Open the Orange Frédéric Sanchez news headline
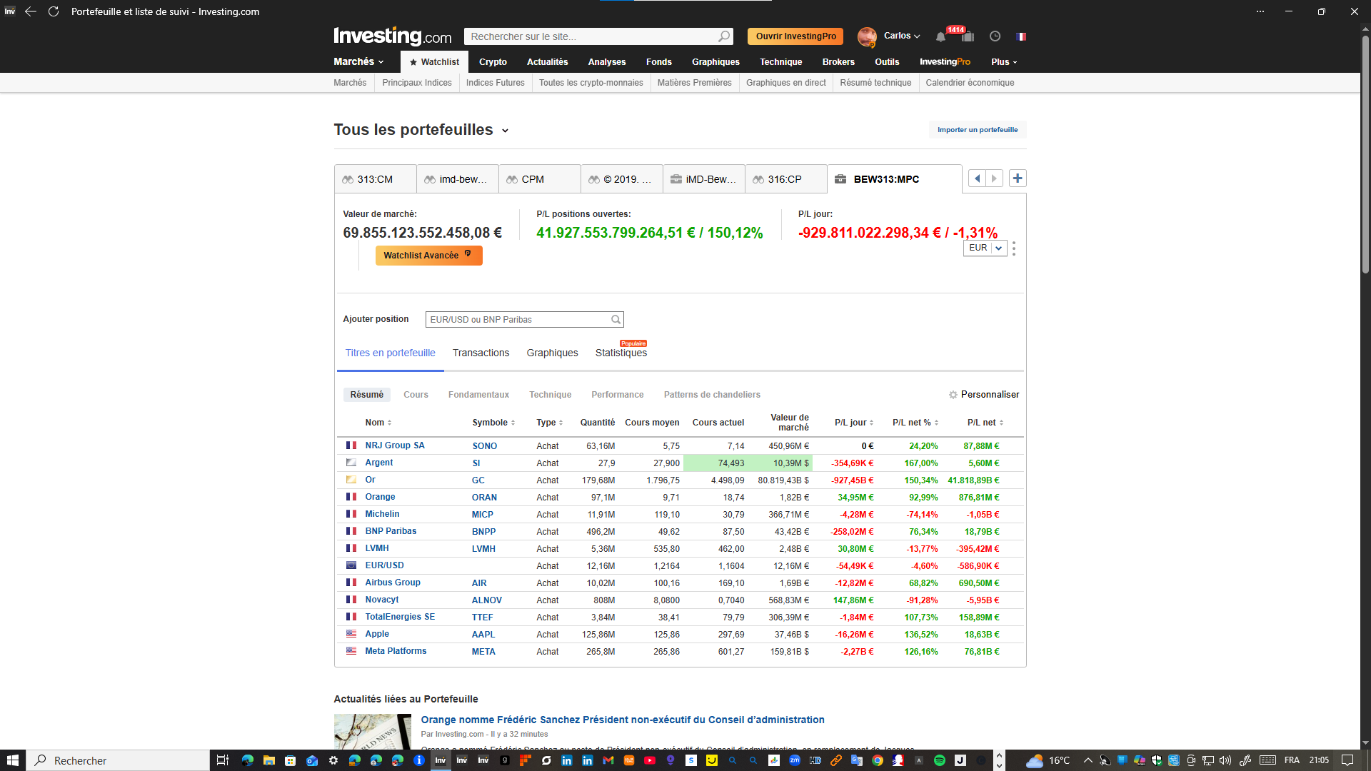Viewport: 1371px width, 771px height. 623,720
